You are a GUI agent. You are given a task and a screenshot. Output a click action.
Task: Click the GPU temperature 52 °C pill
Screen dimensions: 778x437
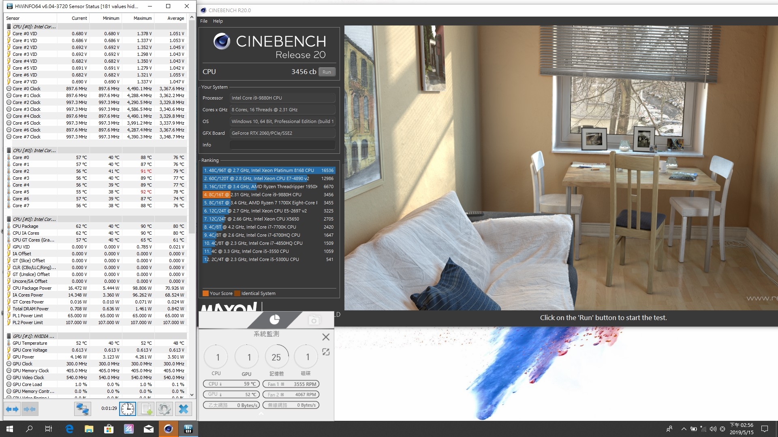[x=231, y=395]
